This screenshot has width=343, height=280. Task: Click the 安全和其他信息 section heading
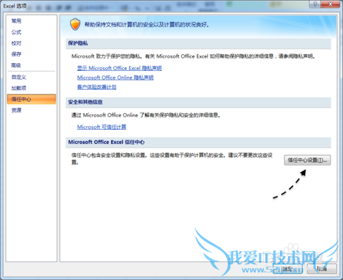tap(85, 102)
